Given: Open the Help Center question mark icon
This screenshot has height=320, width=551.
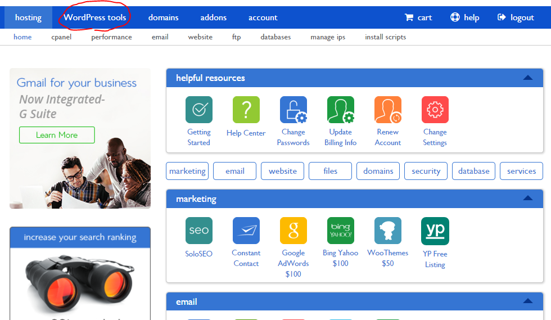Looking at the screenshot, I should coord(246,110).
